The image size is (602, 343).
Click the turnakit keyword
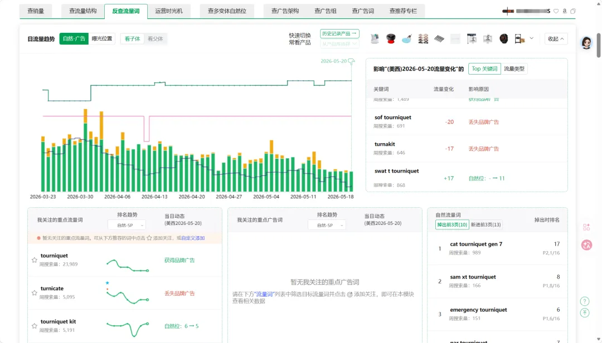(385, 144)
